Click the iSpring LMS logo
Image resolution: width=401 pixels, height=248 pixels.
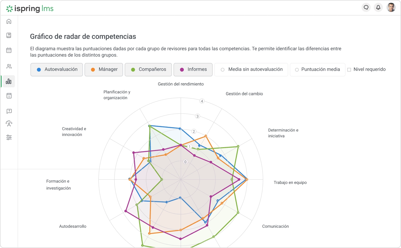30,8
